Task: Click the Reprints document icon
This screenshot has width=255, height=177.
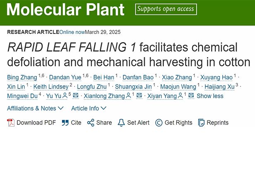Action: [x=202, y=123]
